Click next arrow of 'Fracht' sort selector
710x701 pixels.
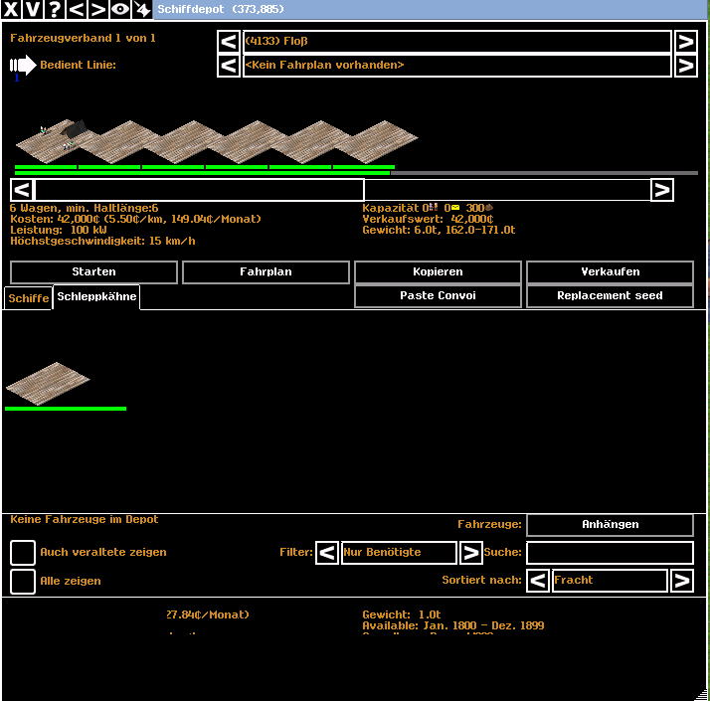681,581
